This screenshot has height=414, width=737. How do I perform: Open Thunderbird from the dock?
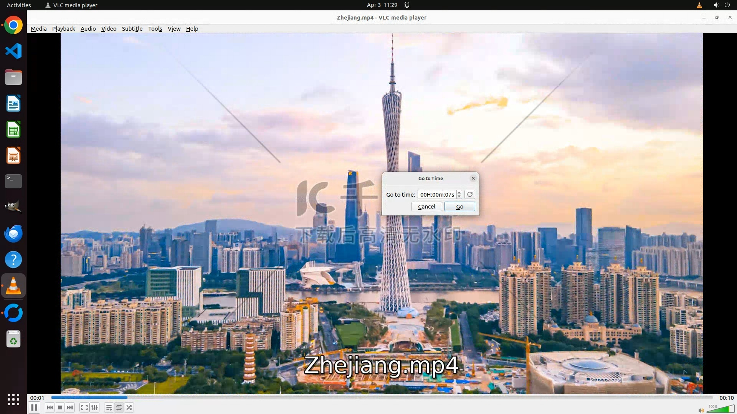(13, 233)
